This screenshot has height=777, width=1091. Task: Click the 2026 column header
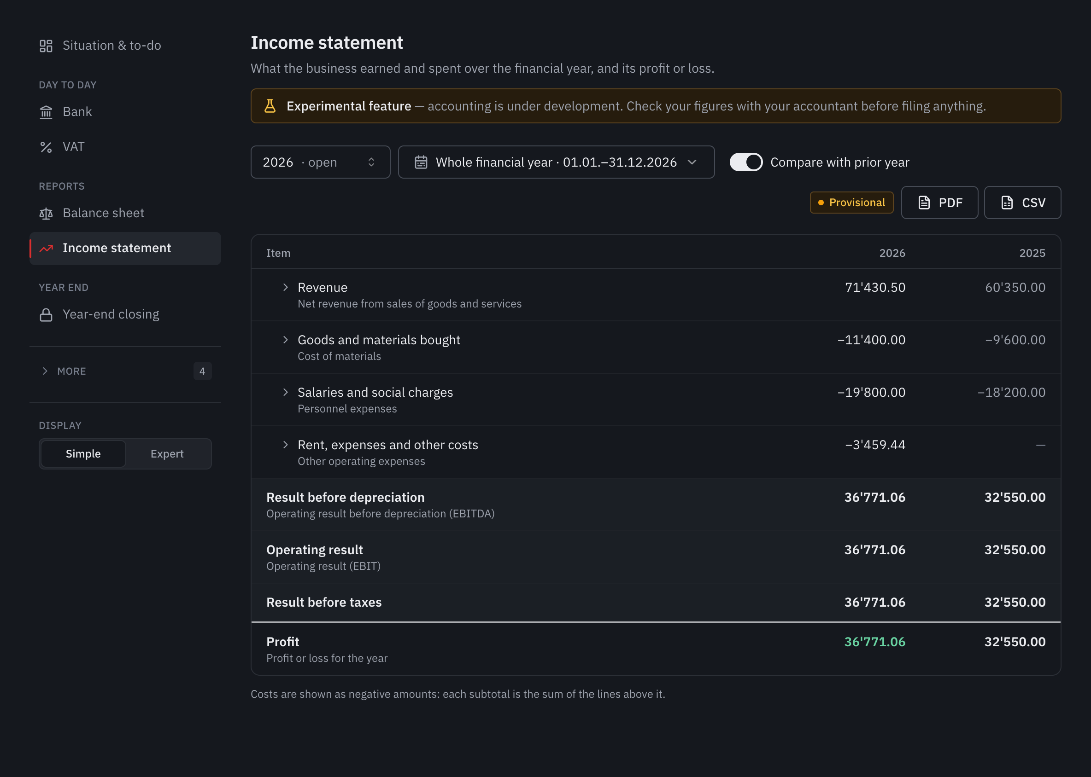pos(892,253)
